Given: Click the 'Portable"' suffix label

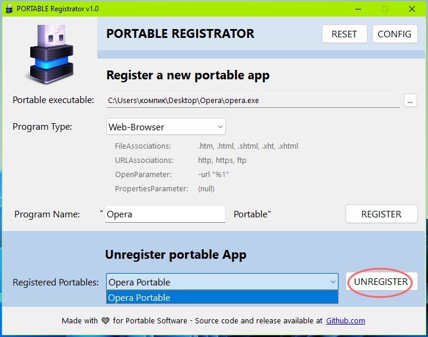Looking at the screenshot, I should point(252,214).
